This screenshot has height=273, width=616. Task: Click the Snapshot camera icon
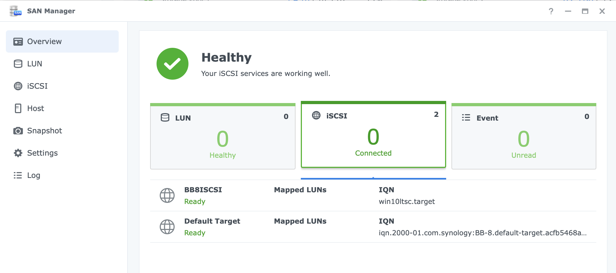pyautogui.click(x=18, y=131)
